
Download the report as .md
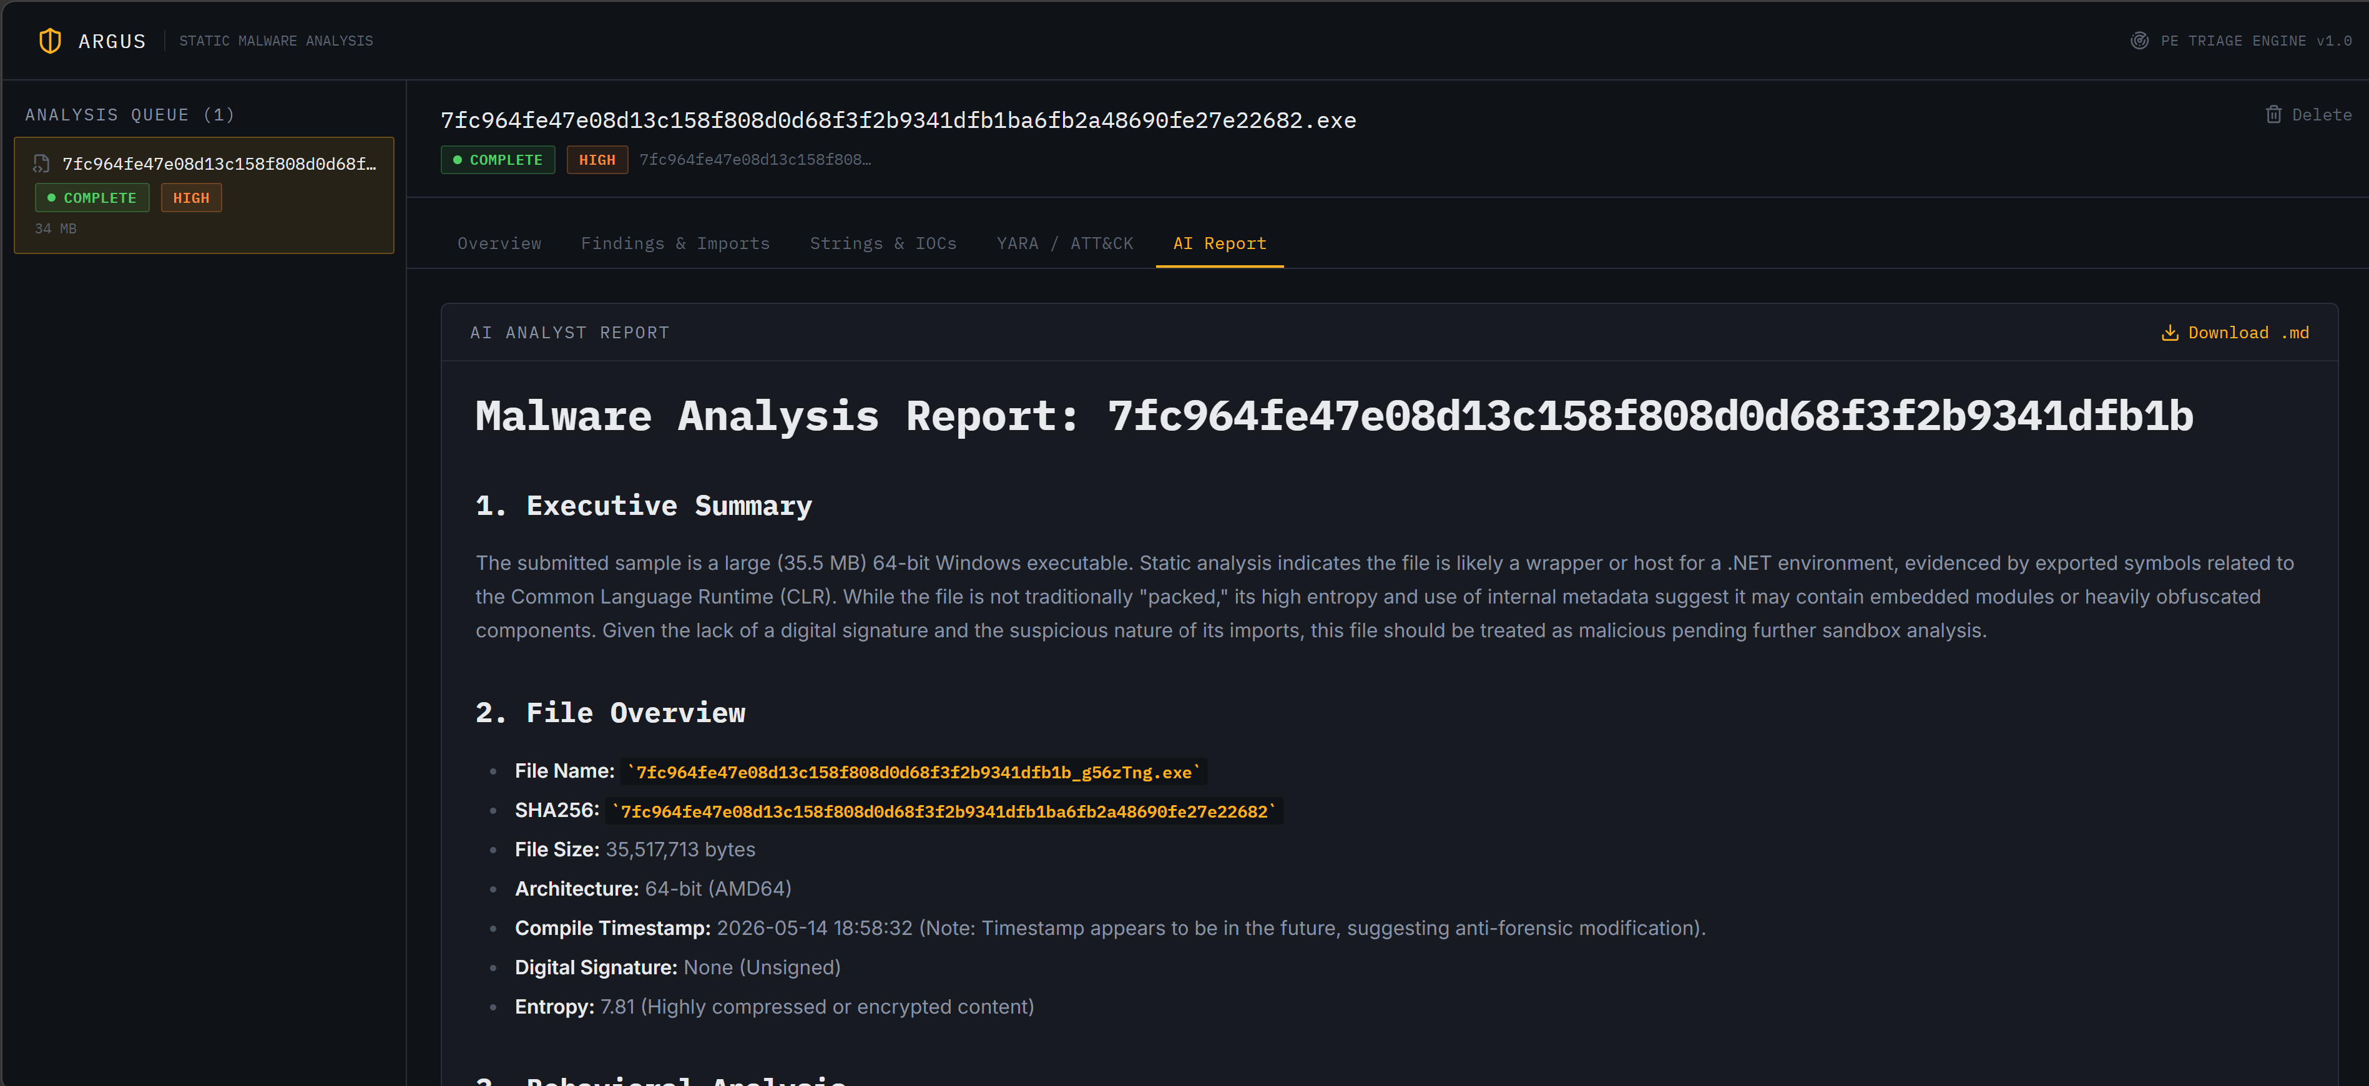click(x=2235, y=332)
